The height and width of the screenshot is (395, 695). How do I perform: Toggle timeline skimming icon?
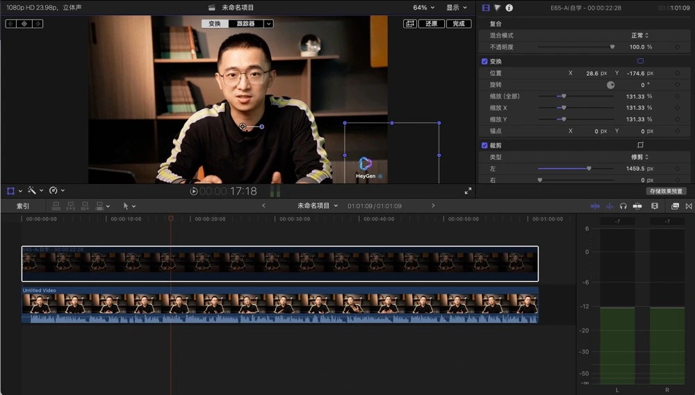point(595,206)
